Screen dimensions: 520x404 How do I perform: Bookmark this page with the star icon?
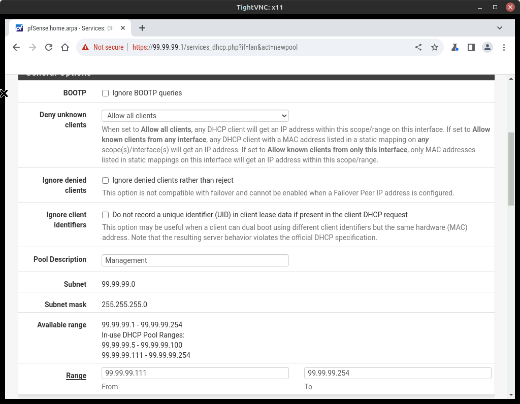tap(435, 47)
